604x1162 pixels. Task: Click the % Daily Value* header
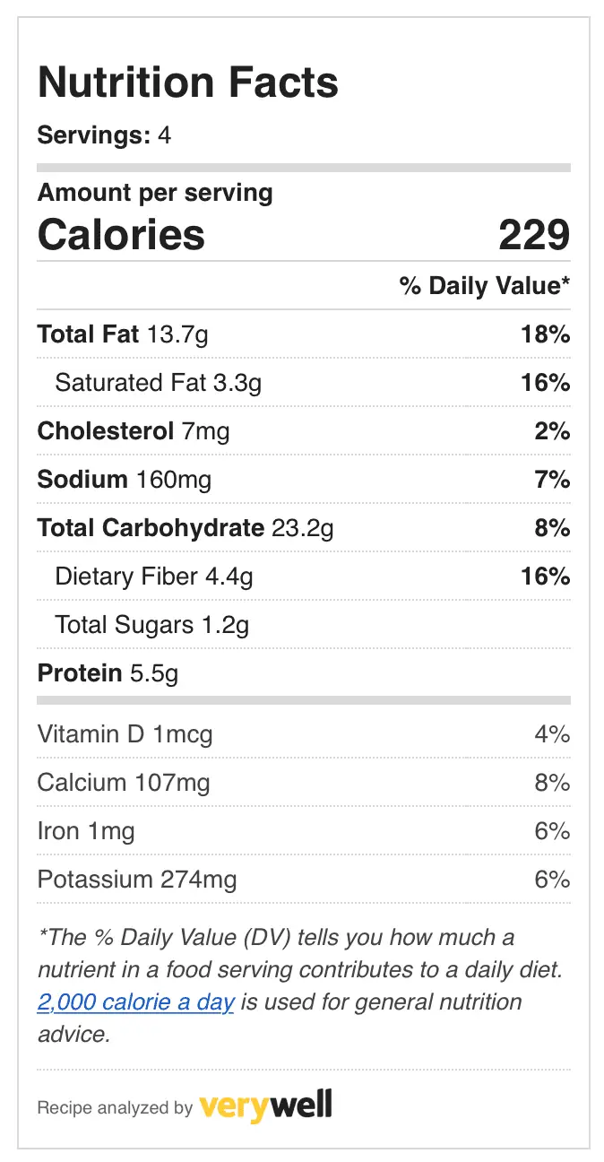click(x=485, y=286)
